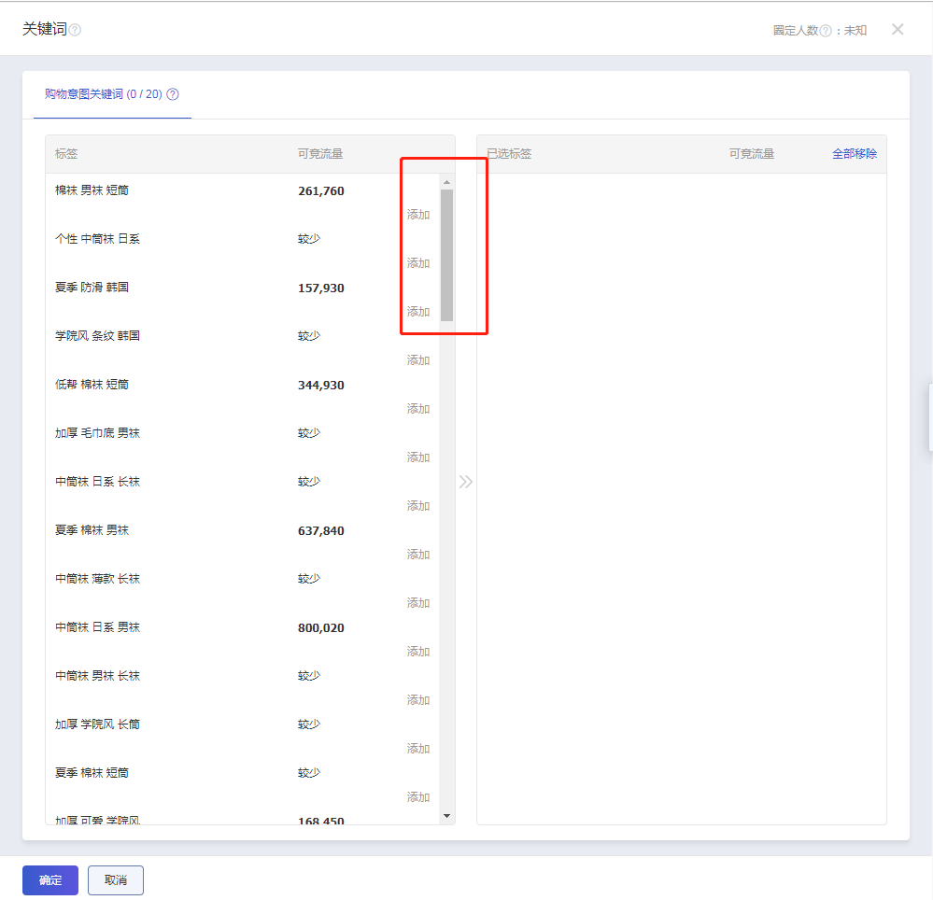Click help icon next to 圈定人数

point(826,31)
